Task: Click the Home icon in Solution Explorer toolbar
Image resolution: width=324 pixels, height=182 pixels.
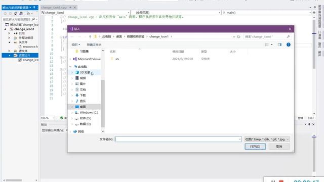Action: 16,14
